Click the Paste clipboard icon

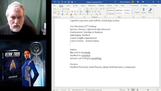tap(55, 10)
